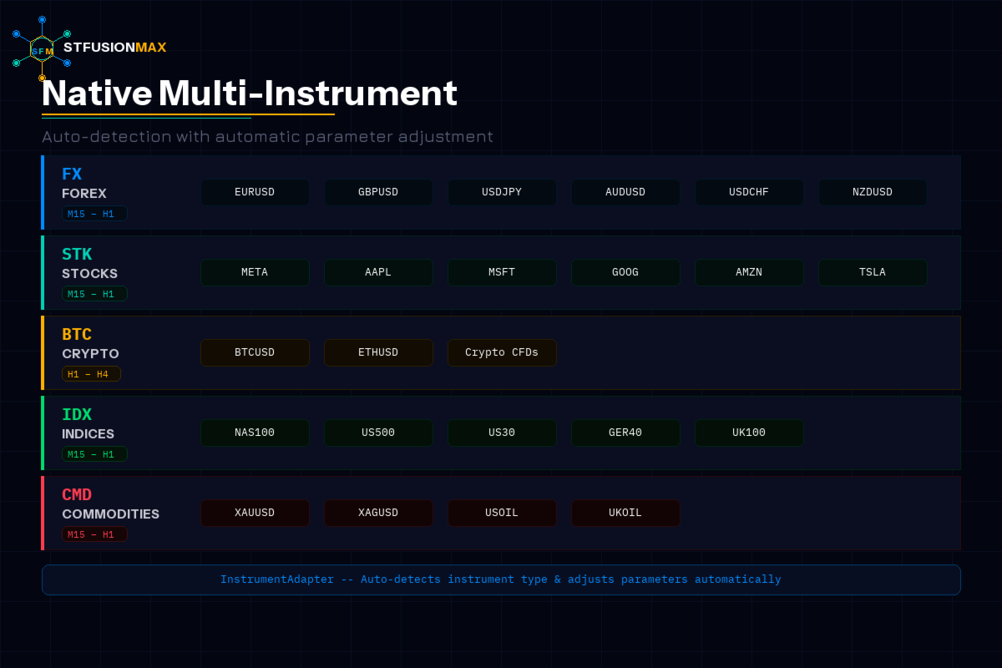Select the UKOIL commodity chip
The height and width of the screenshot is (668, 1002).
point(625,513)
